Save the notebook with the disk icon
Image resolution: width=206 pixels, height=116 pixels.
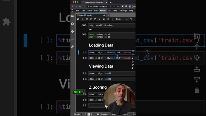(78, 19)
